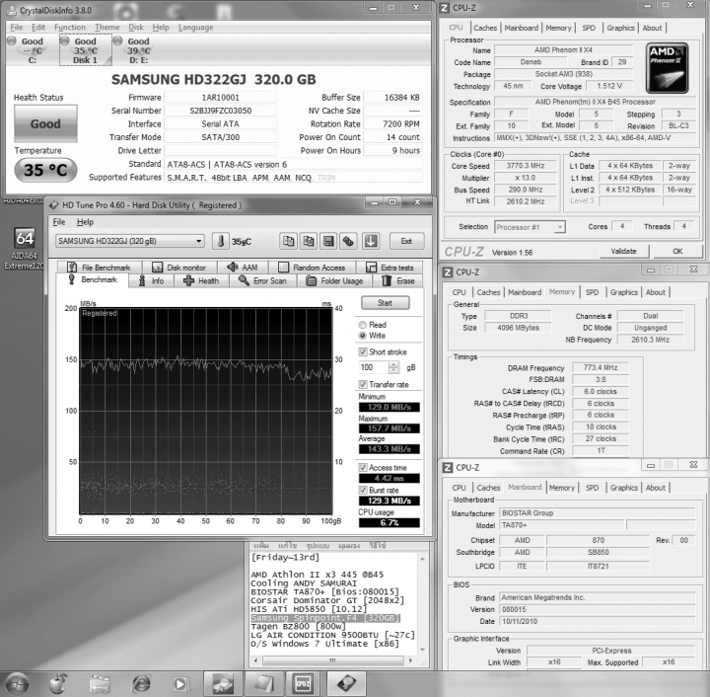Copy screenshot to clipboard icon in HD Tune
The width and height of the screenshot is (710, 697).
point(309,241)
